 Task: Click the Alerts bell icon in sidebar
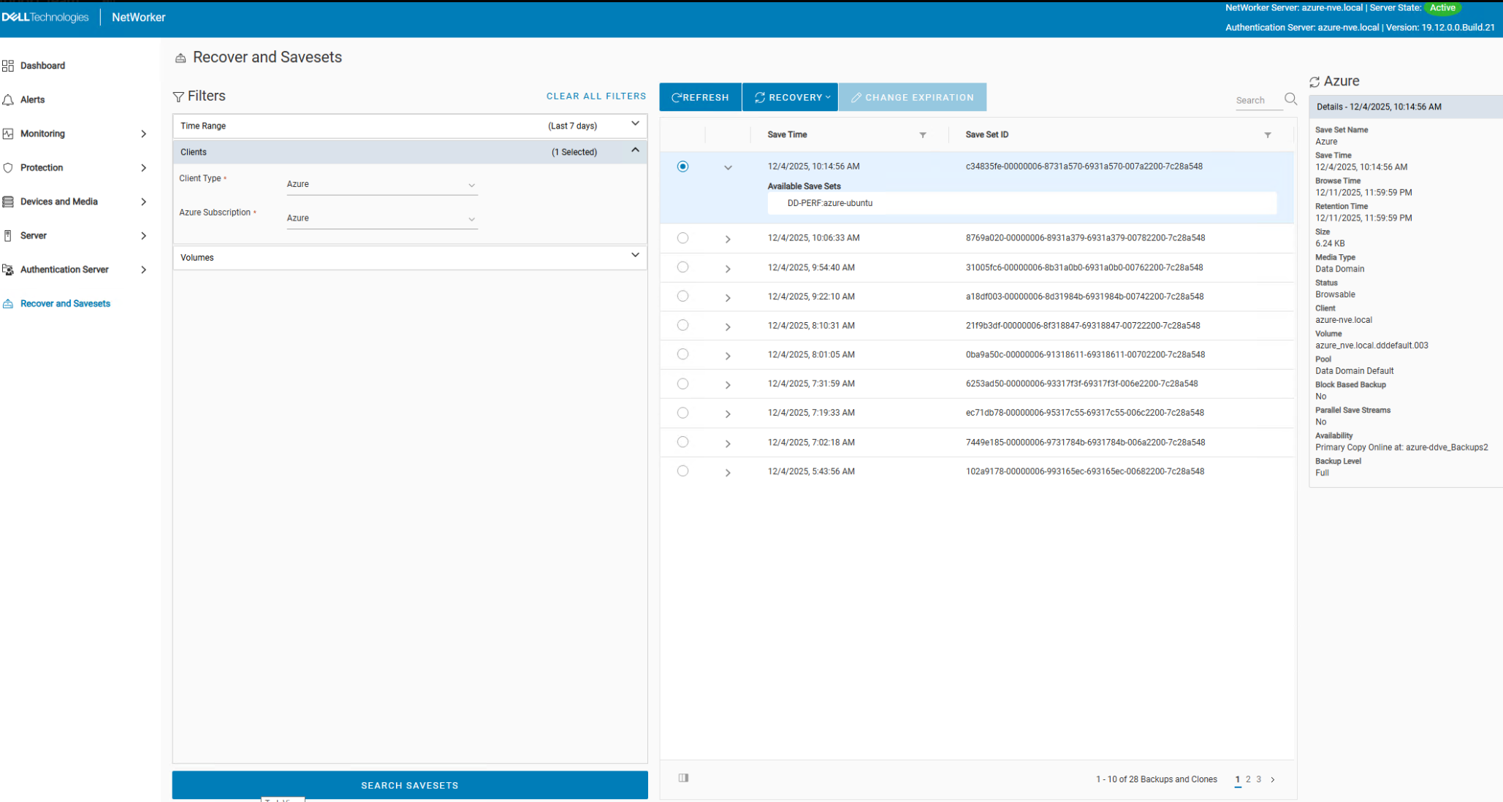[9, 99]
